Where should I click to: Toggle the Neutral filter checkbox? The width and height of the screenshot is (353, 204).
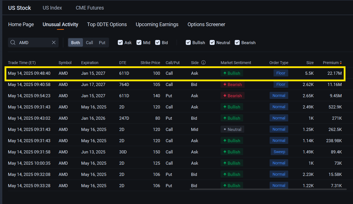pos(212,42)
